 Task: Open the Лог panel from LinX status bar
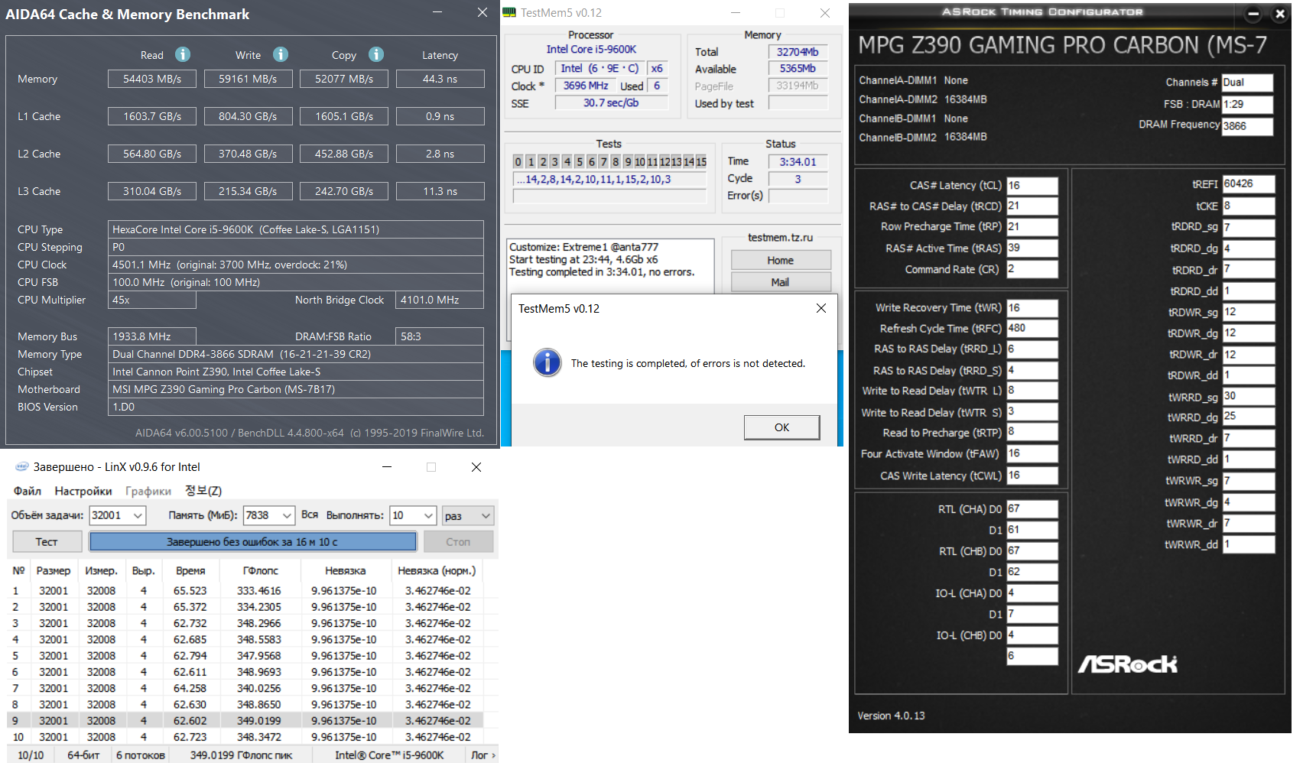[483, 755]
